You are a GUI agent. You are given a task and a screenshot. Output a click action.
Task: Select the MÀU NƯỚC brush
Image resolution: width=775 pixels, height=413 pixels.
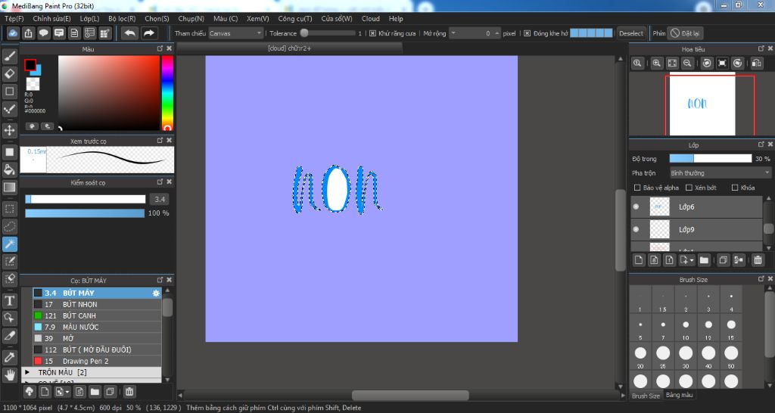pyautogui.click(x=97, y=327)
